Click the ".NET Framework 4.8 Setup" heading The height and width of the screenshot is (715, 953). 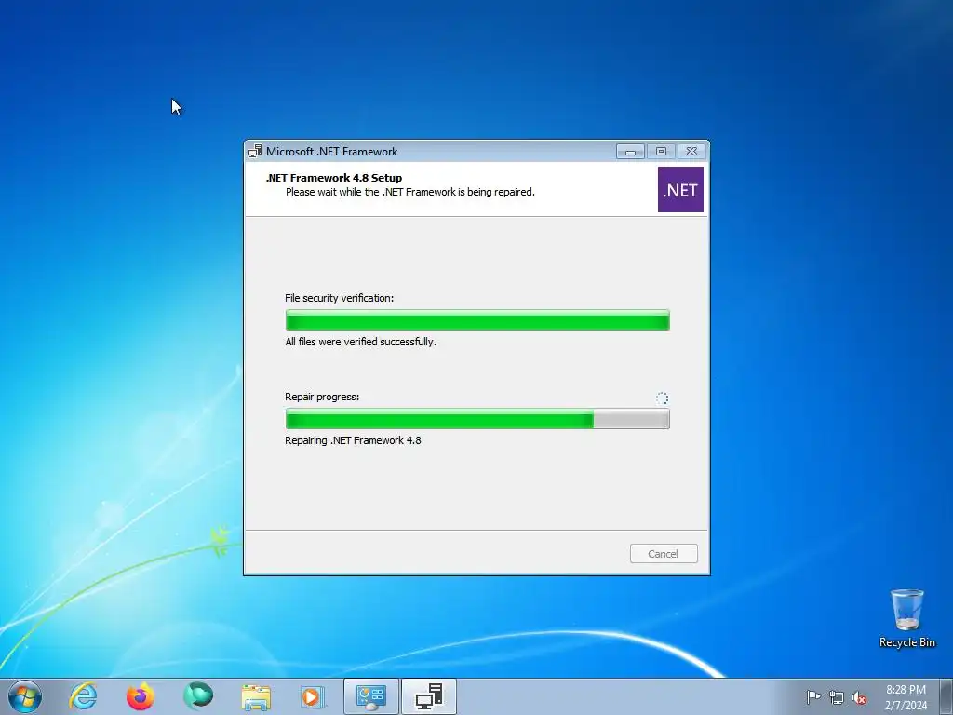334,178
